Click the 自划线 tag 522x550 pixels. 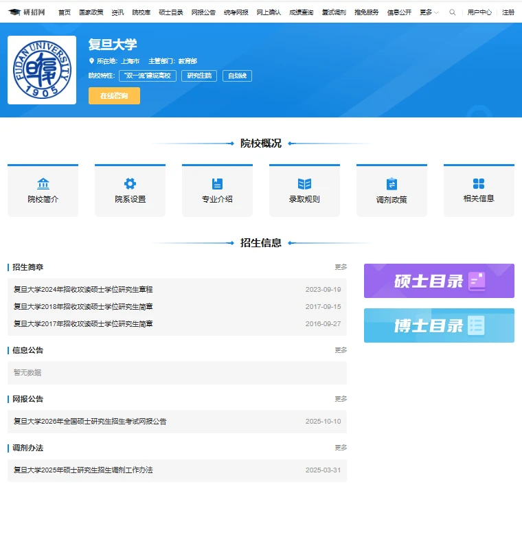(237, 76)
